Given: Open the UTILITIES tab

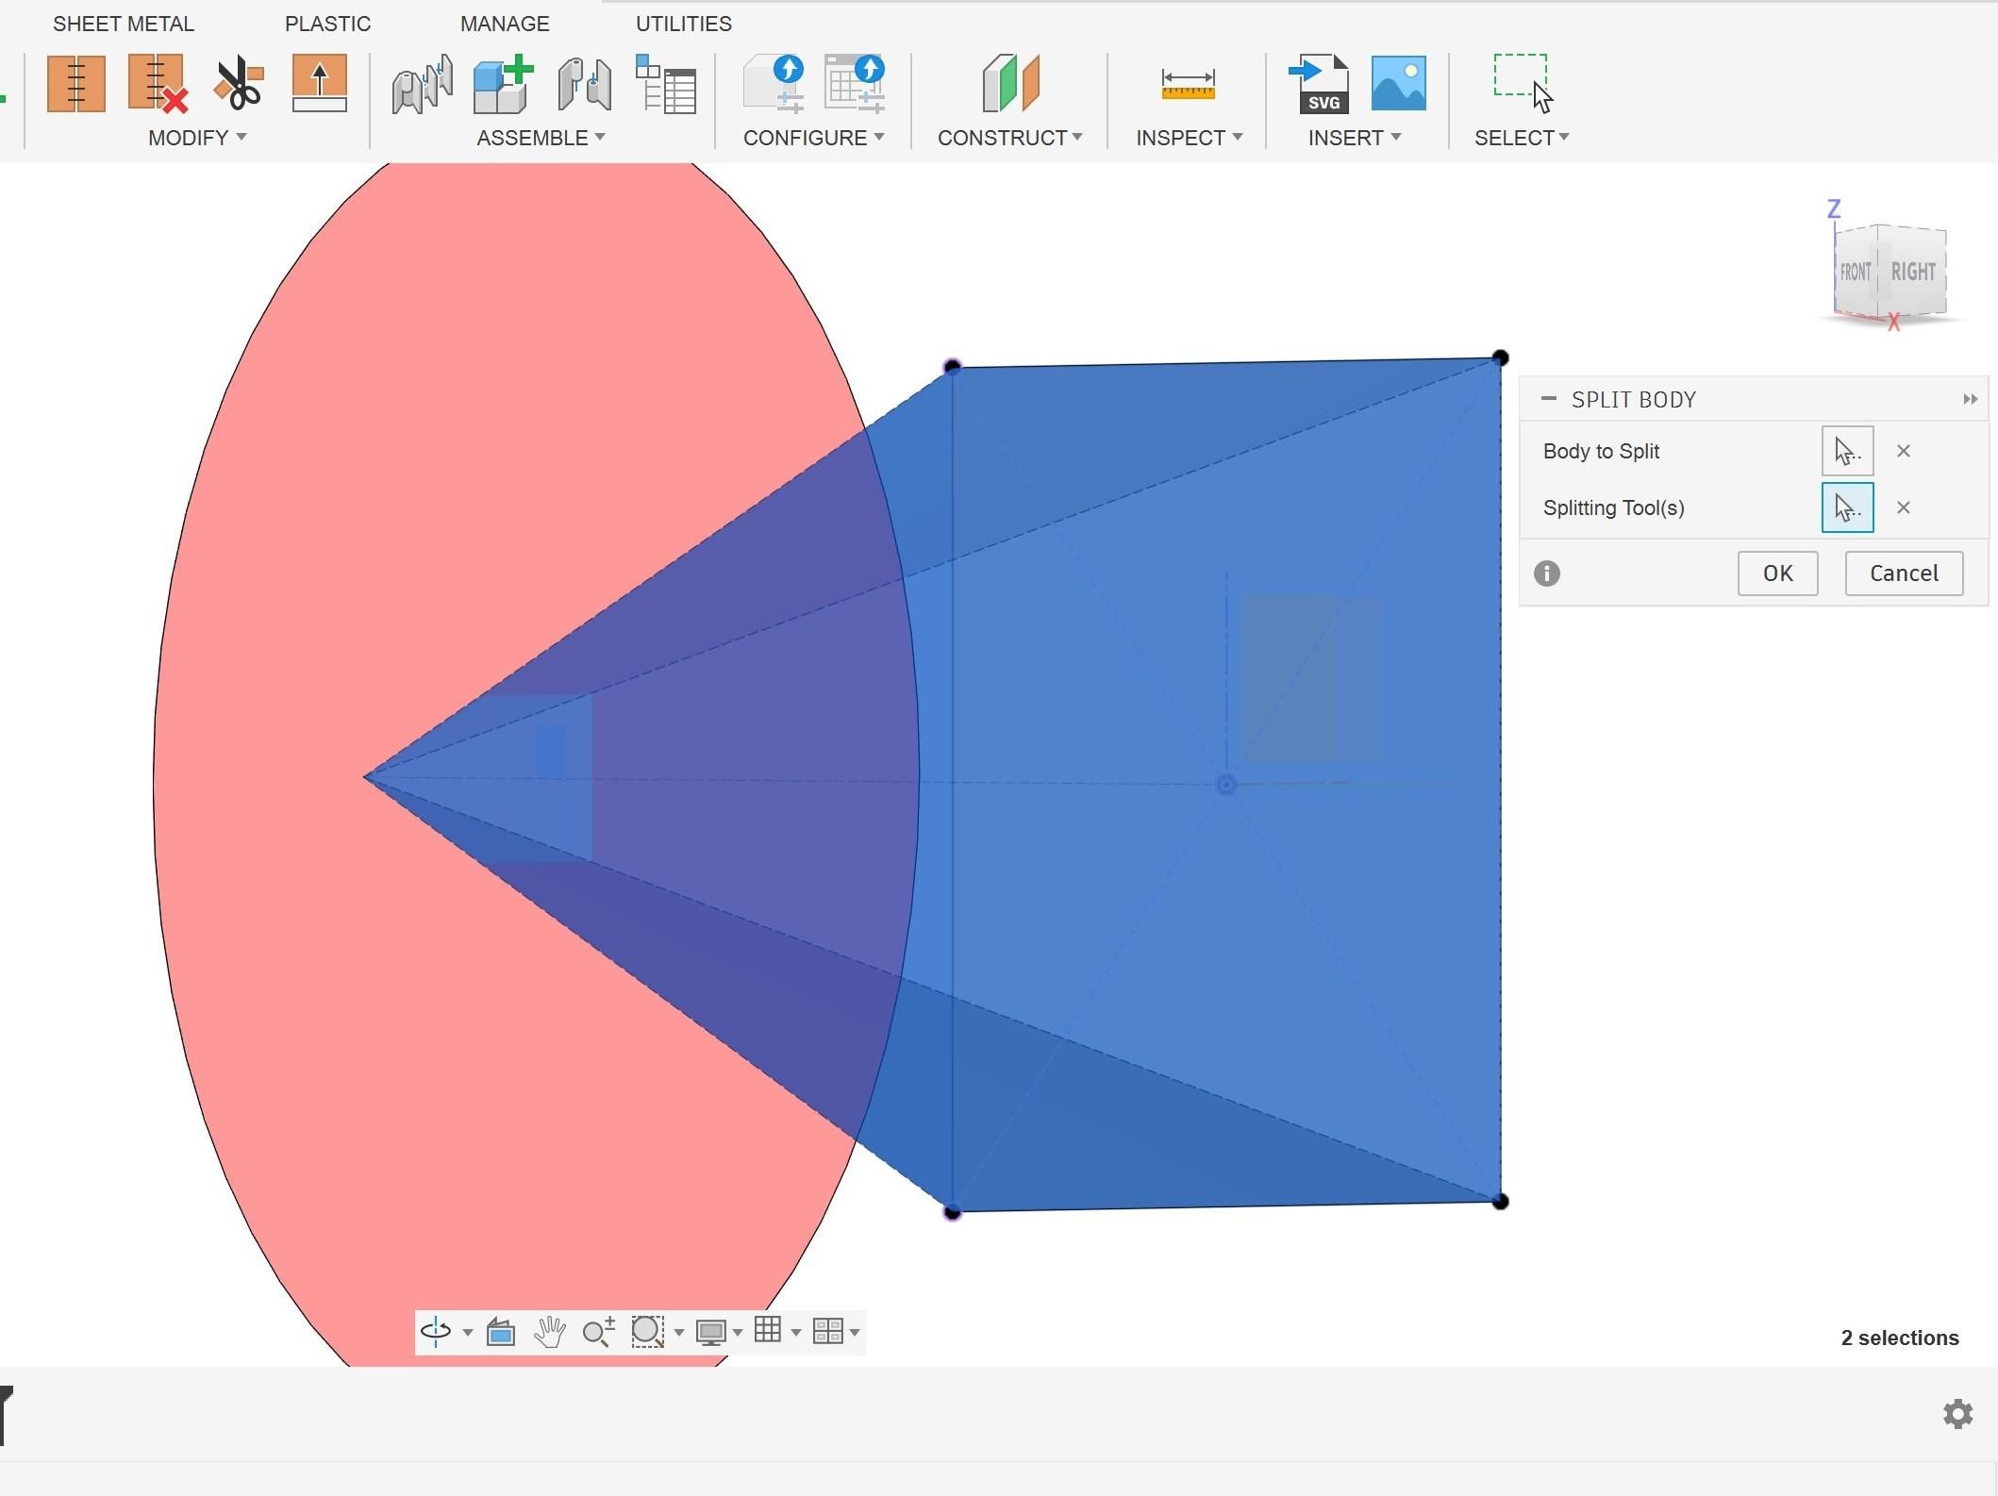Looking at the screenshot, I should (x=684, y=24).
